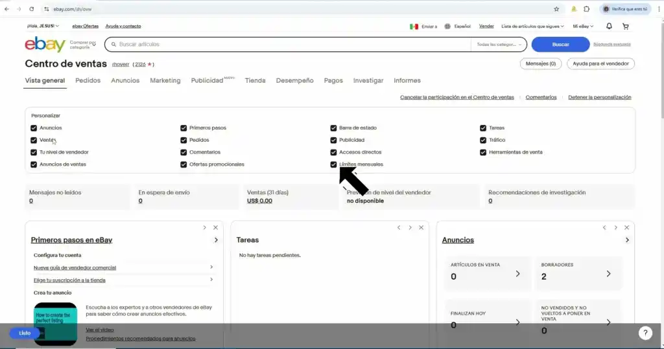Click the site info icon in address bar
Image resolution: width=664 pixels, height=349 pixels.
[x=46, y=9]
